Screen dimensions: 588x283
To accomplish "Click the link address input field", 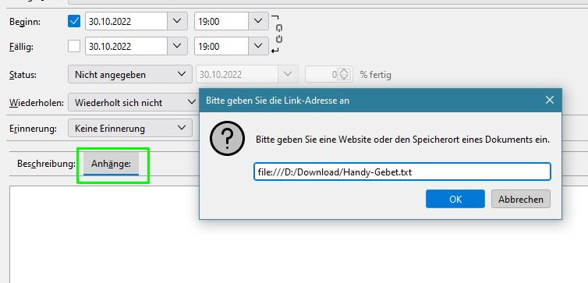I will pyautogui.click(x=402, y=172).
